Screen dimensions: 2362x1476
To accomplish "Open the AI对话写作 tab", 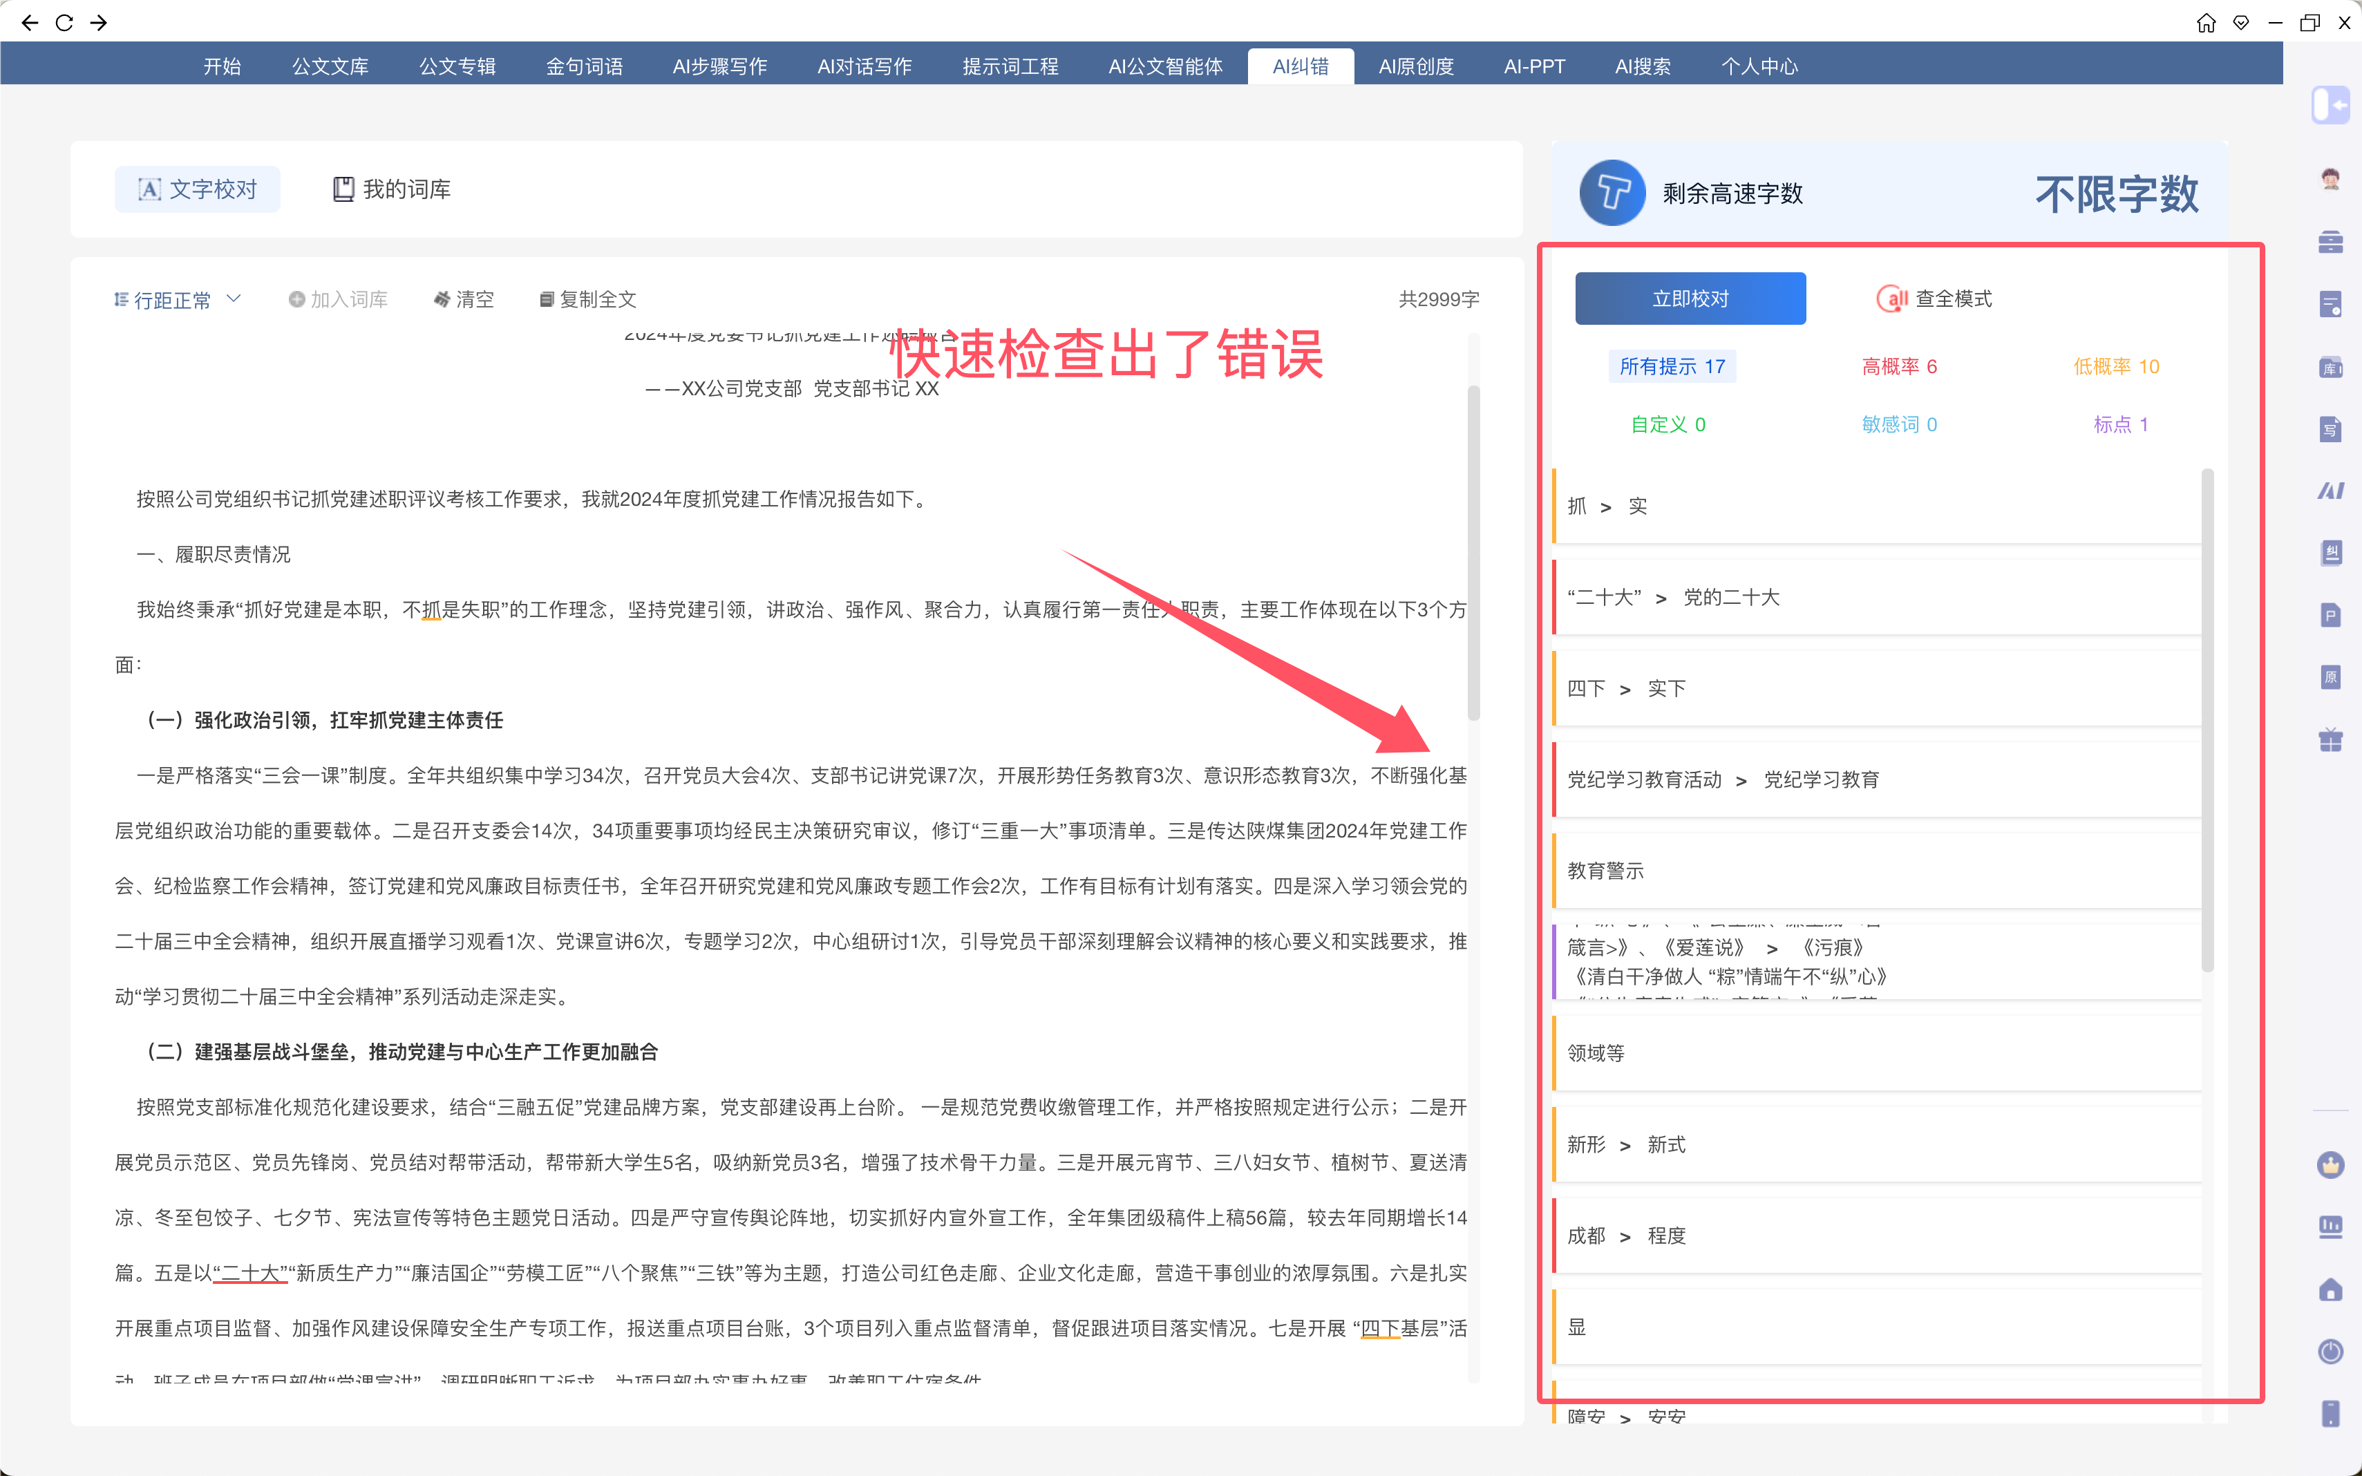I will click(x=865, y=66).
